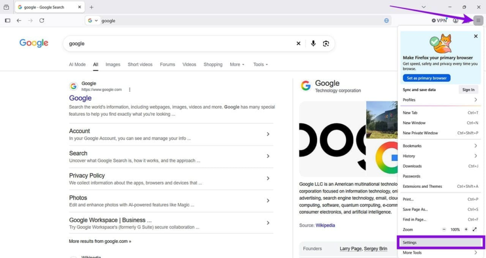The width and height of the screenshot is (486, 258).
Task: Click Sign In for Sync
Action: [x=468, y=90]
